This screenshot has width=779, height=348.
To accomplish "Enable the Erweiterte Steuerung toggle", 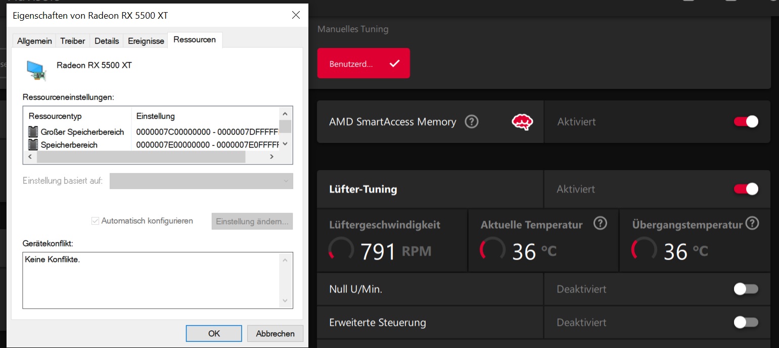I will click(746, 322).
